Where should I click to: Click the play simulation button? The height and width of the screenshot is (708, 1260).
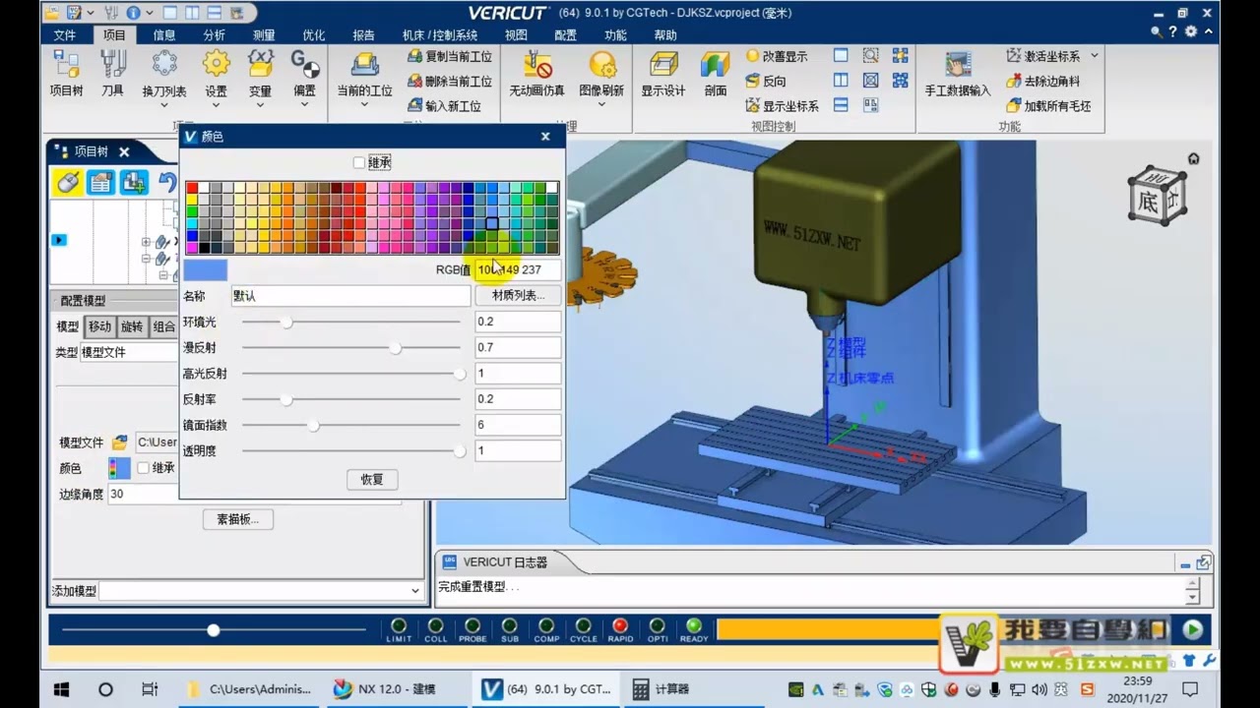coord(1193,629)
